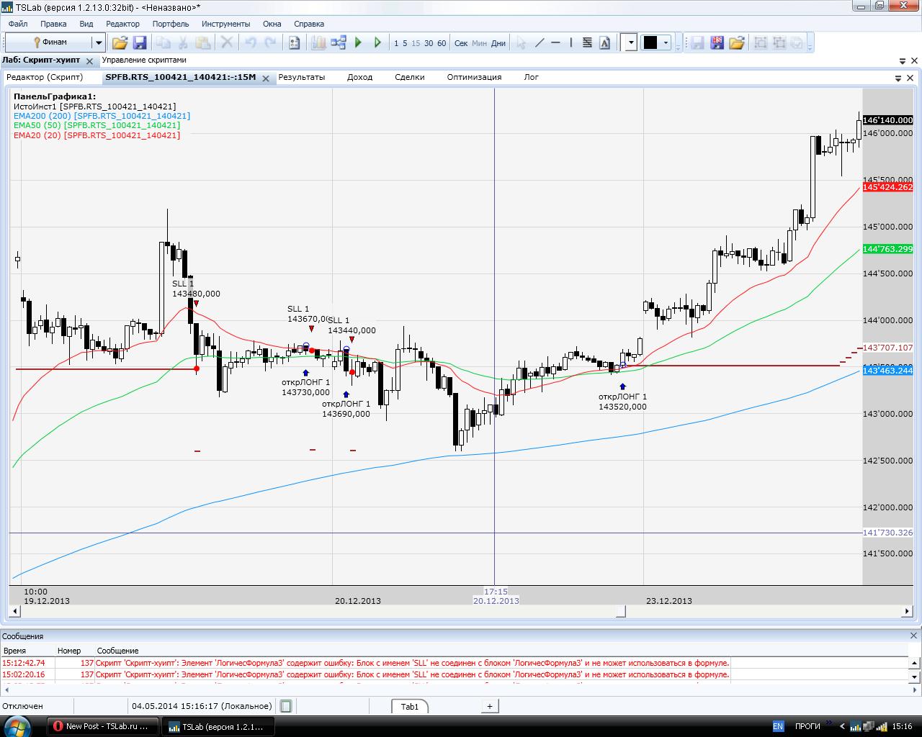Set timeframe to 5
This screenshot has width=922, height=737.
tap(405, 43)
